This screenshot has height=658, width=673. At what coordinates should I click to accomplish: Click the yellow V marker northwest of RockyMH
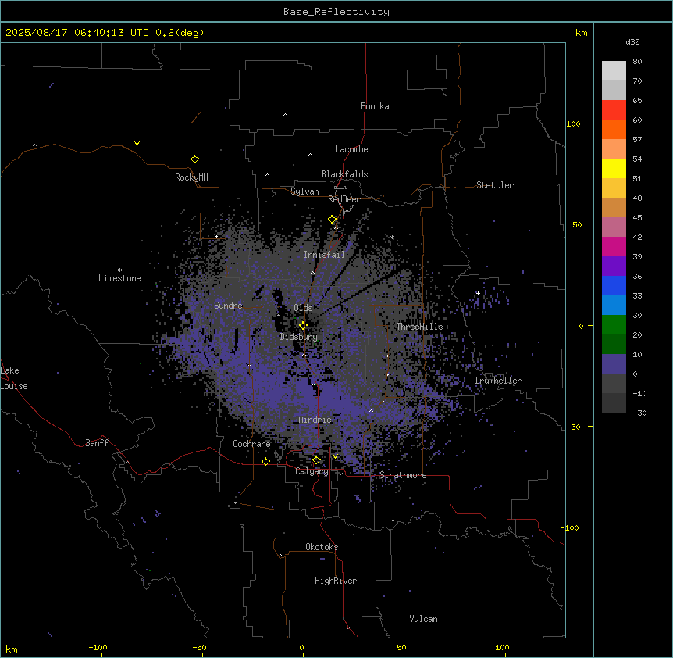(137, 144)
